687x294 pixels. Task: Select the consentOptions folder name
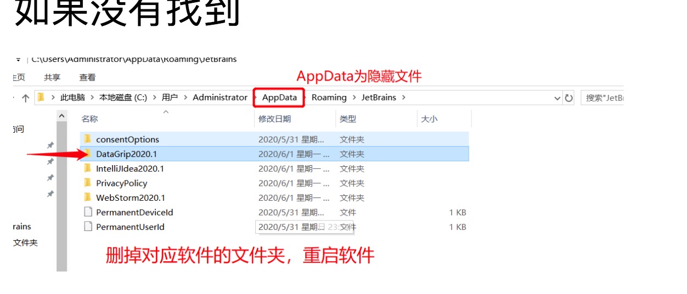(127, 139)
